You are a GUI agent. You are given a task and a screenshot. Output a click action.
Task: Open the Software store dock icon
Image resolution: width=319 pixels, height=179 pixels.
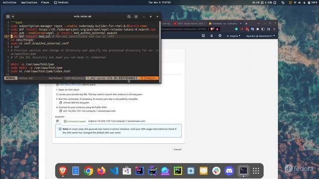(127, 171)
